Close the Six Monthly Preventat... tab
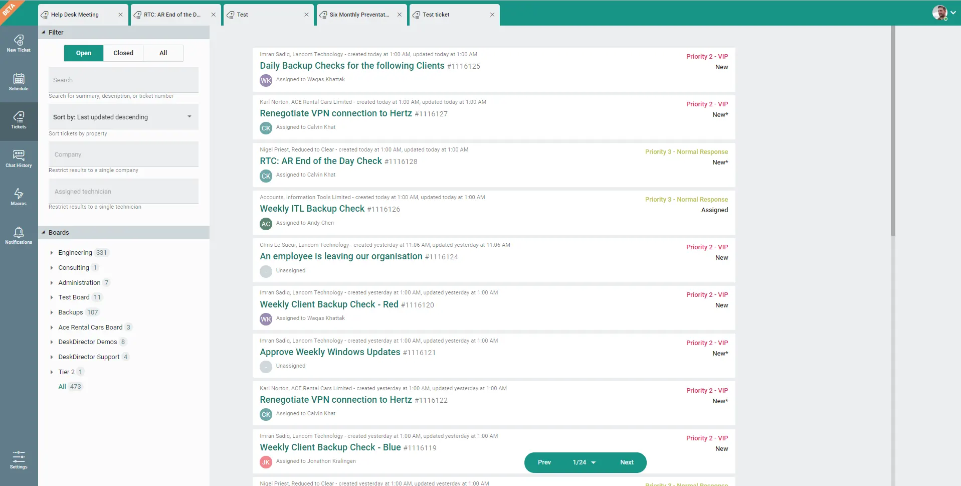961x486 pixels. click(399, 15)
